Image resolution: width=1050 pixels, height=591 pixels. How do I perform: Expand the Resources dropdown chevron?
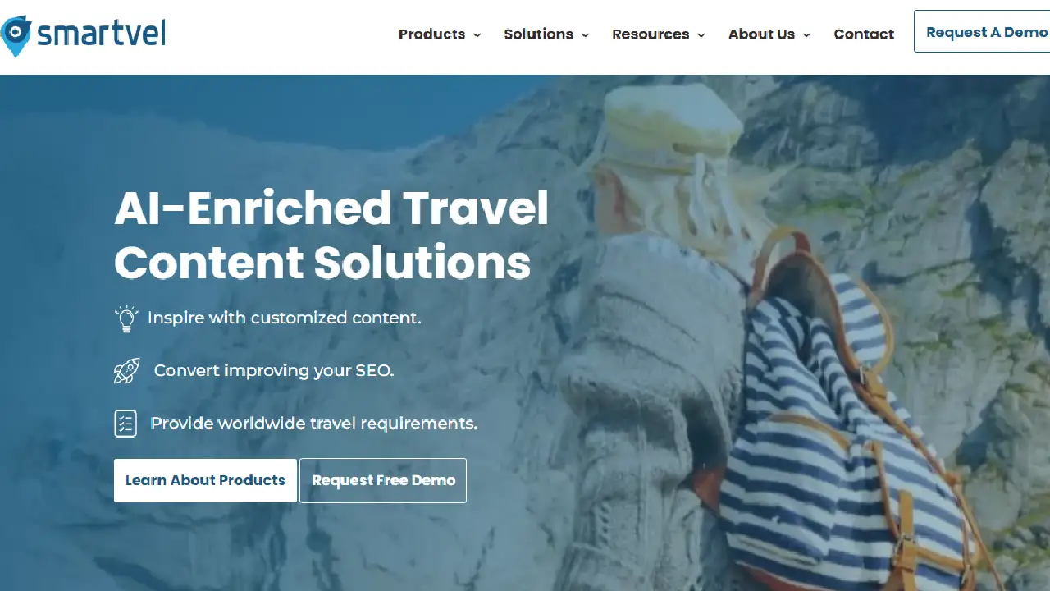point(701,34)
